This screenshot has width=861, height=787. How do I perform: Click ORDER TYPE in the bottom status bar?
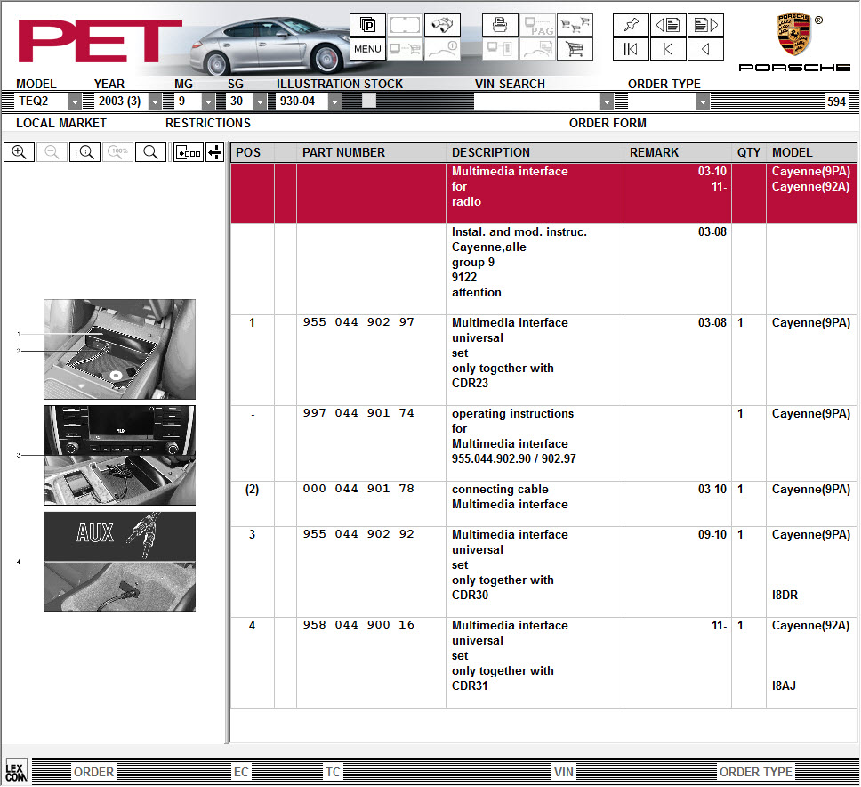(755, 772)
